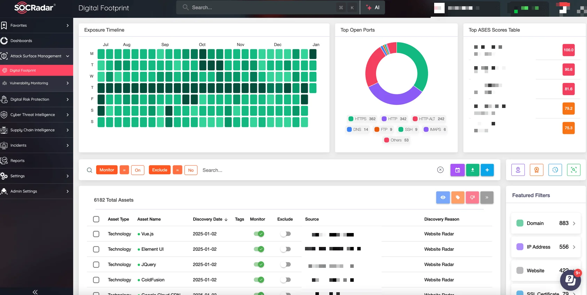Enable Exclude toggle for ColdFusion
Screen dimensions: 587x295
point(285,280)
